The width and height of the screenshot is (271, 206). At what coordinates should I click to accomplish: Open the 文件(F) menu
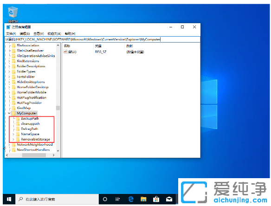tap(11, 33)
